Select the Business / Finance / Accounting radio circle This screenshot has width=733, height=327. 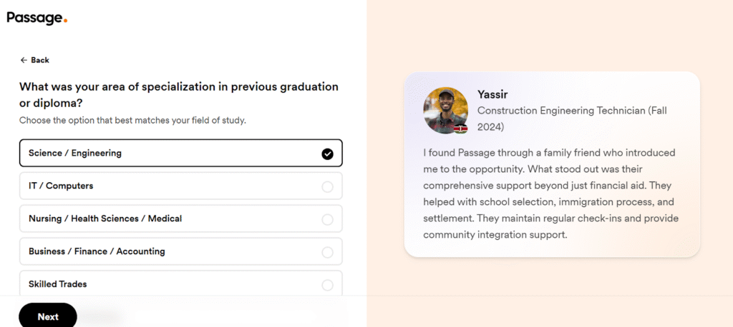[327, 252]
